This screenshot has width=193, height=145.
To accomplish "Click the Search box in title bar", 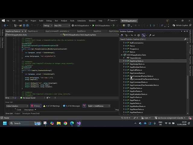I will (x=112, y=21).
